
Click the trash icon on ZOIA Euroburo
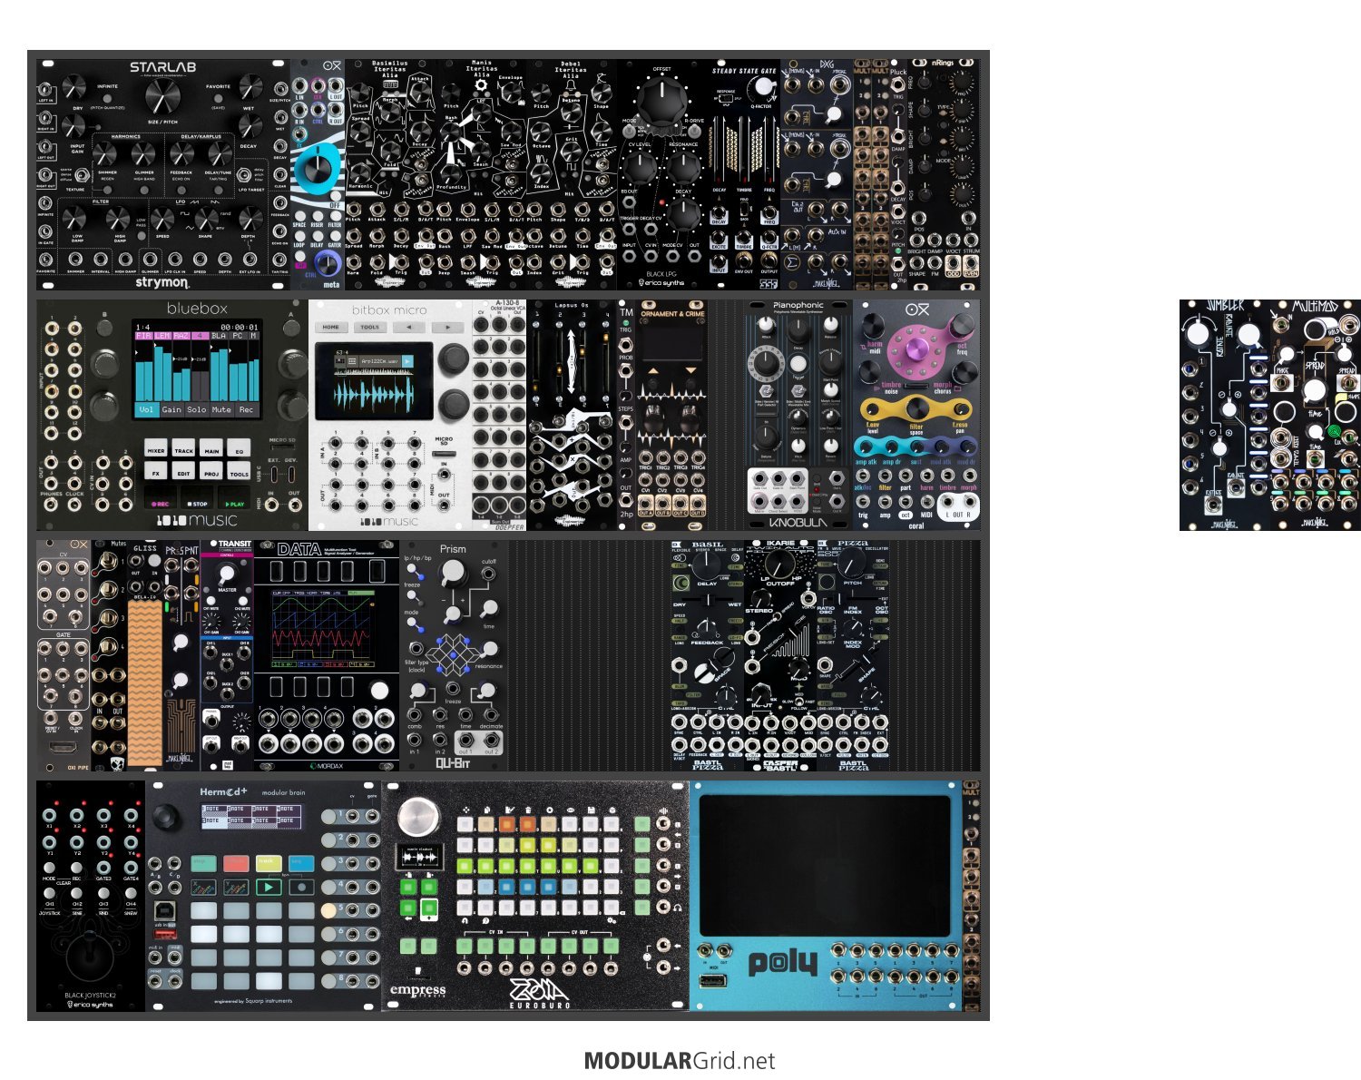click(x=528, y=810)
